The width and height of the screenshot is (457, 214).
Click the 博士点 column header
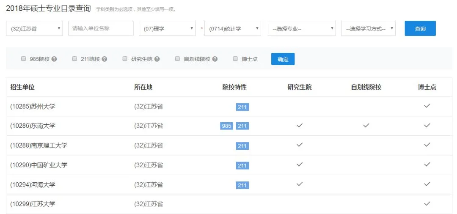(x=427, y=87)
